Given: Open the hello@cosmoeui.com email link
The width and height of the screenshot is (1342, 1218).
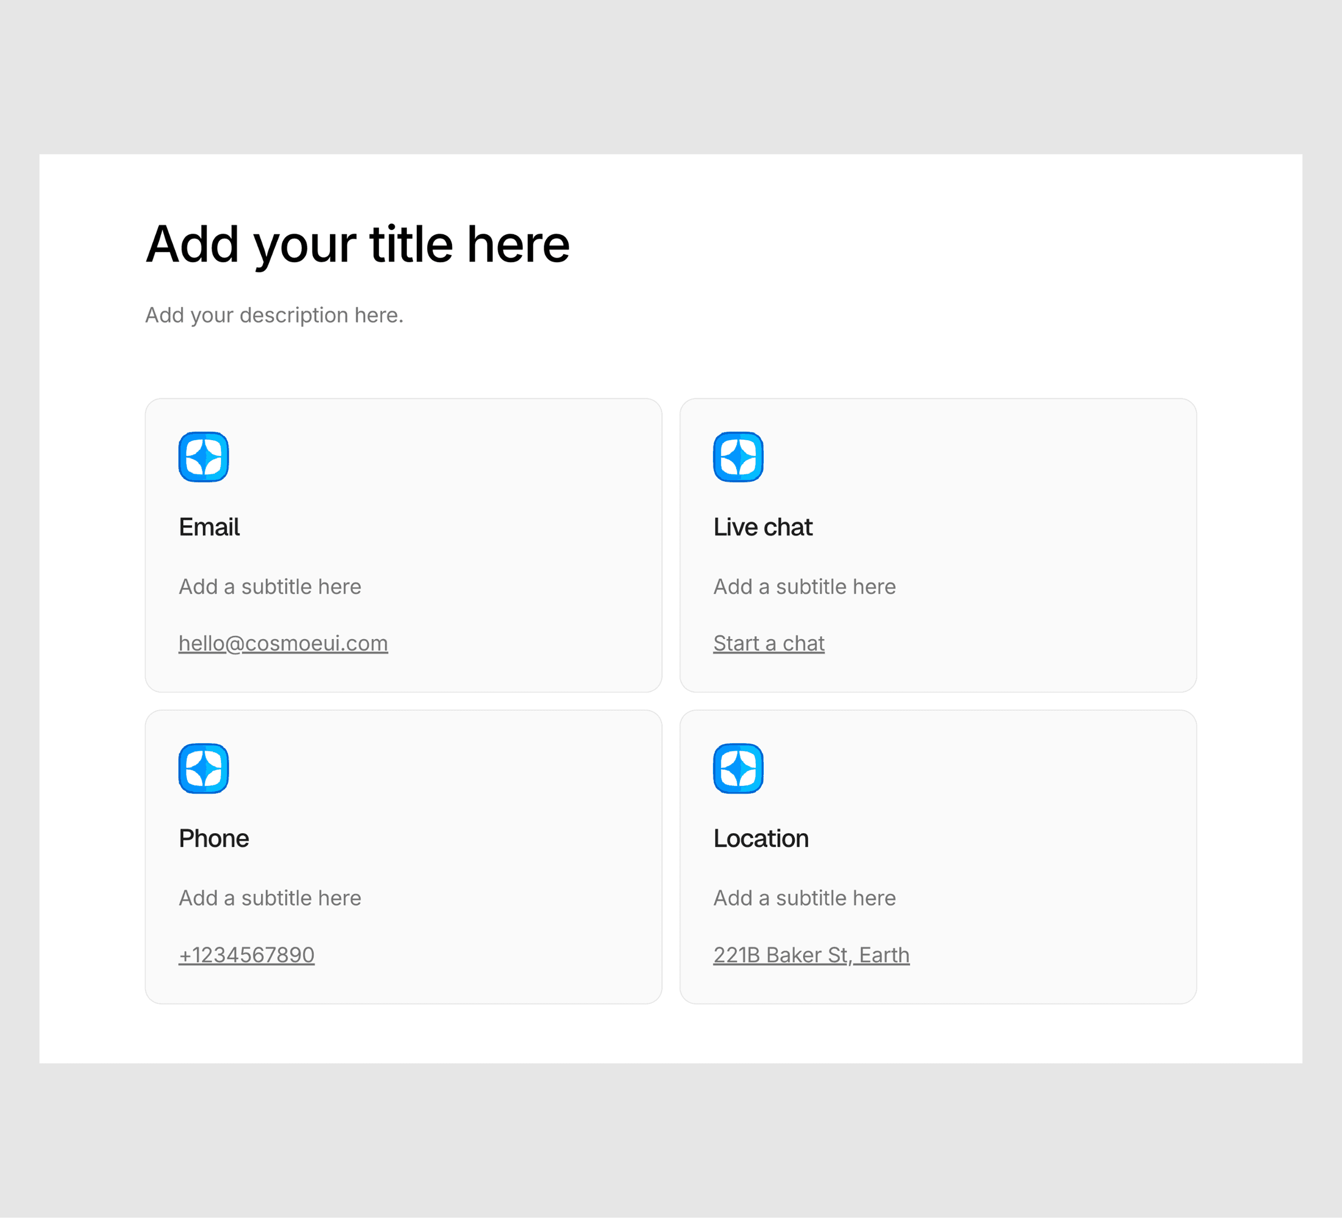Looking at the screenshot, I should [x=283, y=643].
